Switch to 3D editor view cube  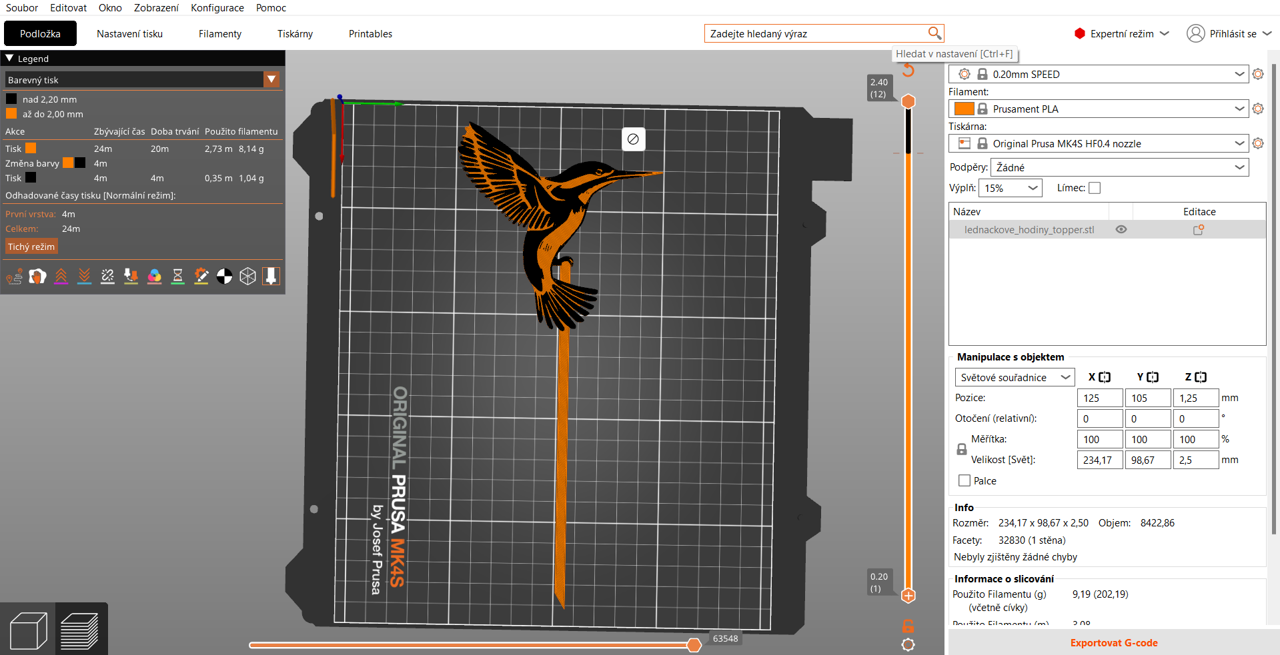click(28, 630)
